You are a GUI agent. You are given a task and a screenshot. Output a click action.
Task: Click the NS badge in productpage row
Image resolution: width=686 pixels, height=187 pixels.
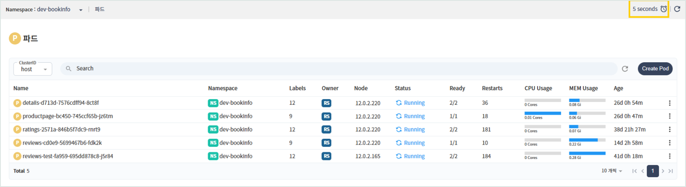pos(213,117)
